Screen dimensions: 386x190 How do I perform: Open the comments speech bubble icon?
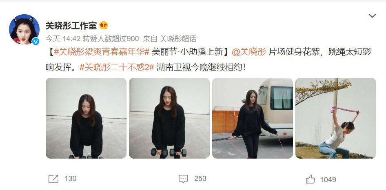183,179
